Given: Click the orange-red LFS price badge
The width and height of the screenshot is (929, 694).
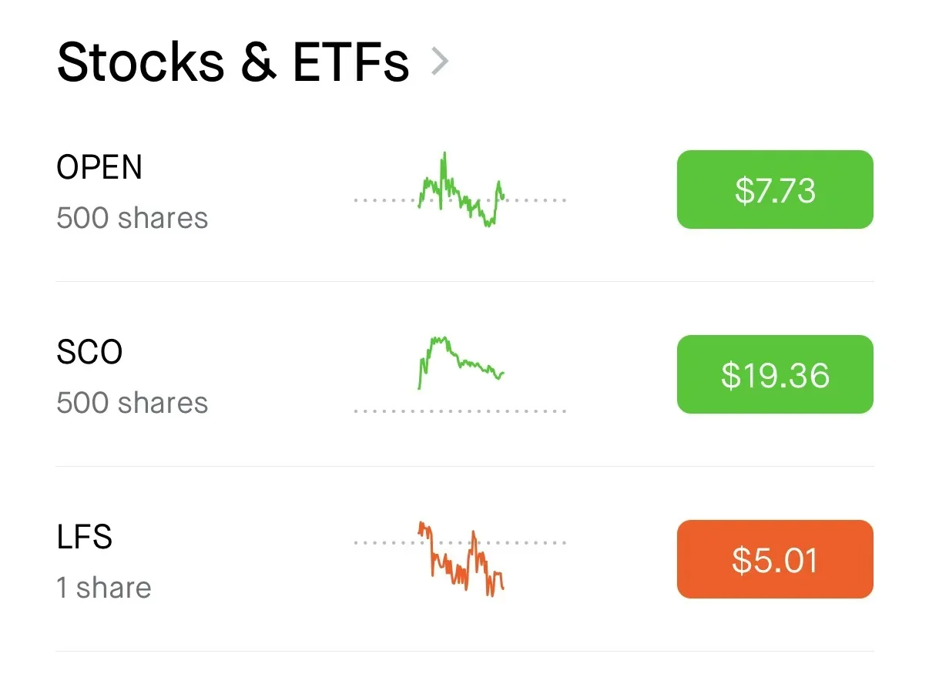Looking at the screenshot, I should (774, 559).
